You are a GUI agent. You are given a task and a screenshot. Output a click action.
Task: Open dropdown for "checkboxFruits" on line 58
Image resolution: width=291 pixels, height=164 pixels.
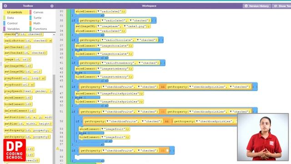pos(103,151)
